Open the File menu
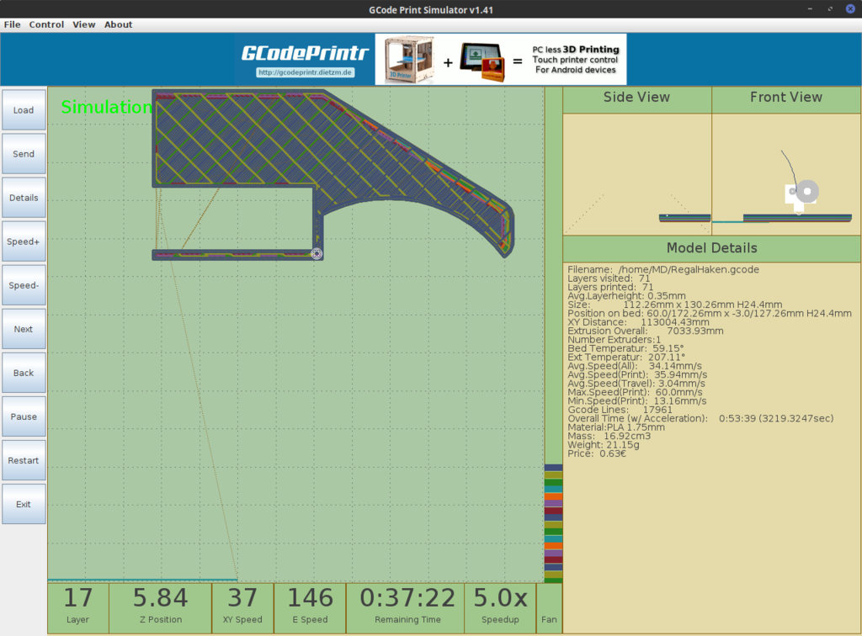This screenshot has width=862, height=636. pyautogui.click(x=13, y=24)
